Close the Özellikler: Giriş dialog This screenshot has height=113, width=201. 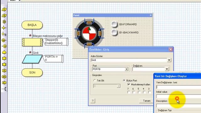(x=171, y=50)
